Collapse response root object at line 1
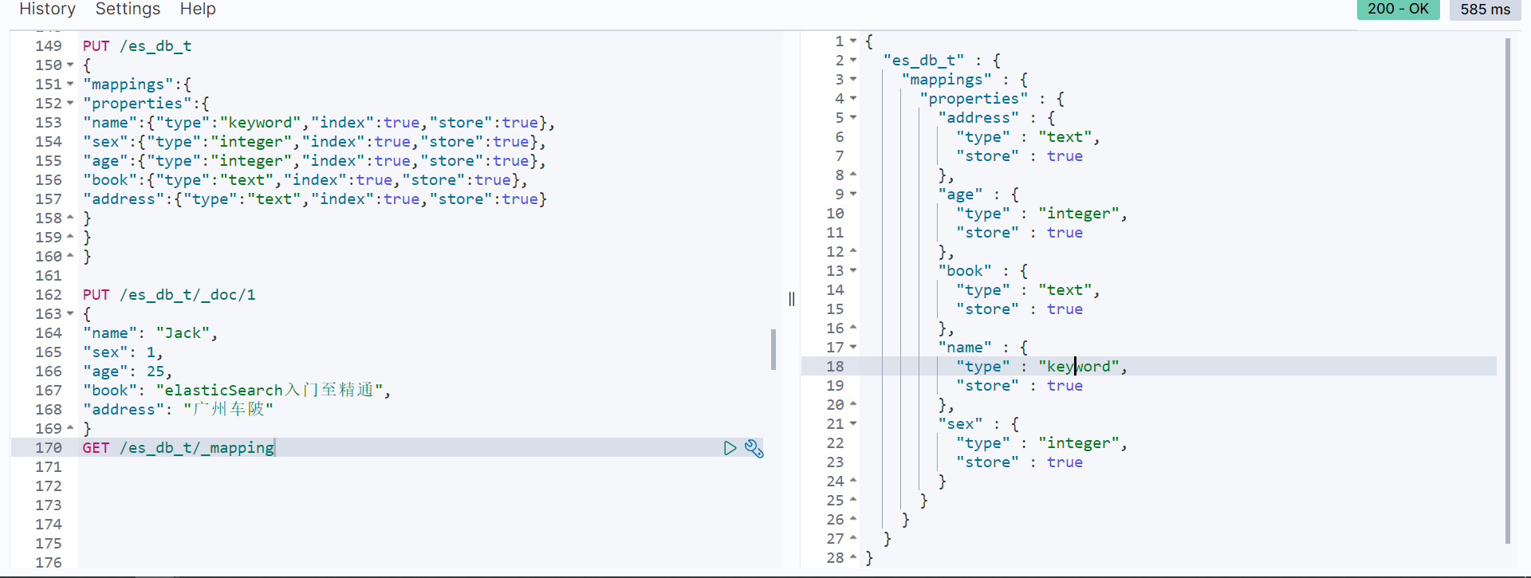Viewport: 1531px width, 578px height. click(x=853, y=41)
